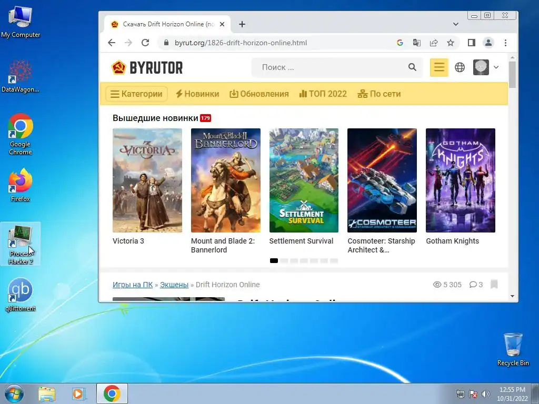The image size is (539, 404).
Task: Select the second carousel page dot
Action: pos(284,261)
